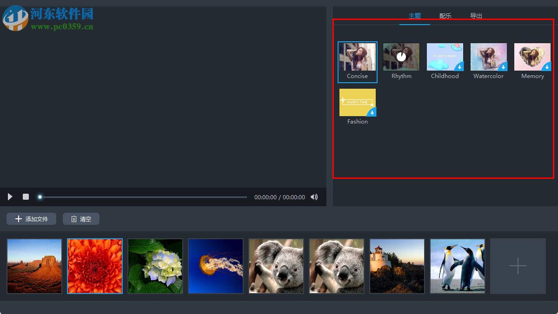Switch to the 主题 tab
The image size is (558, 314).
tap(415, 16)
